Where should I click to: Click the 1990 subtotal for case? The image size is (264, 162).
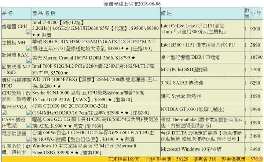pyautogui.click(x=255, y=123)
